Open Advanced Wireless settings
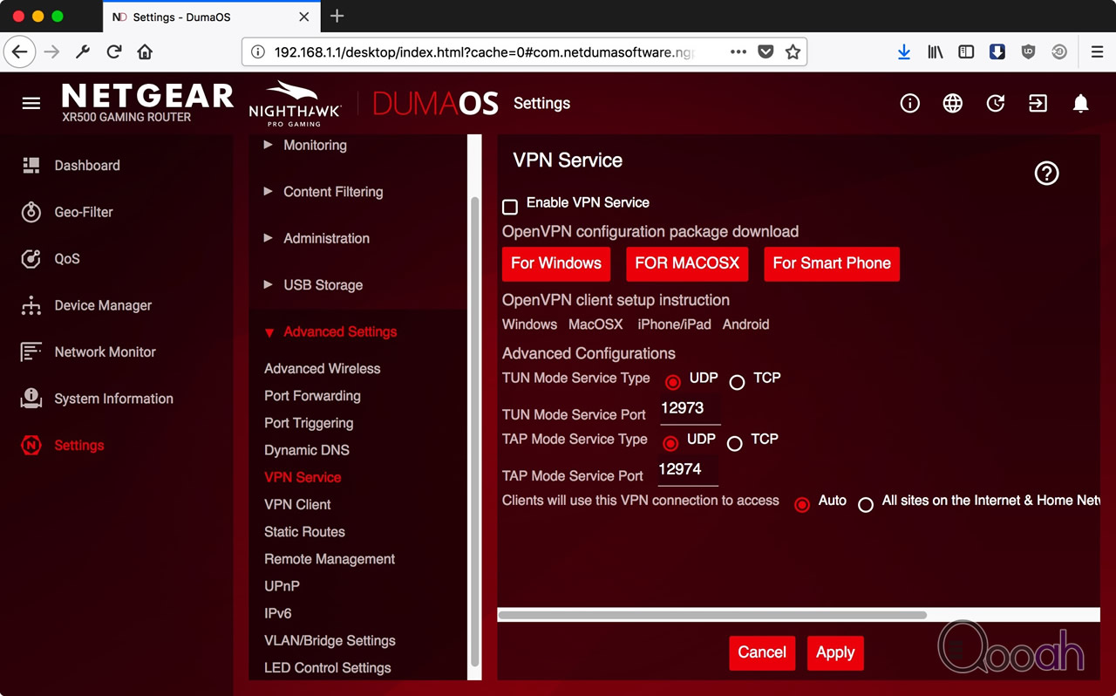 [323, 368]
